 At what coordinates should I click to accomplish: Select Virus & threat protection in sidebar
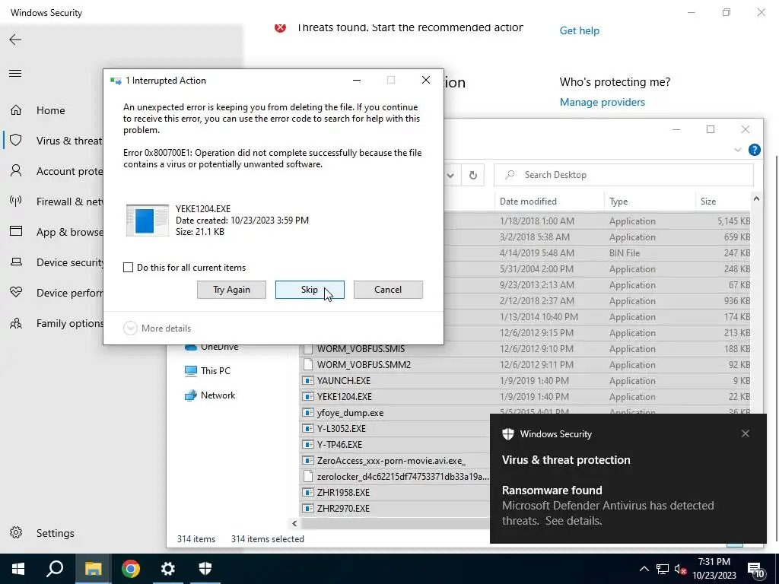click(x=55, y=141)
